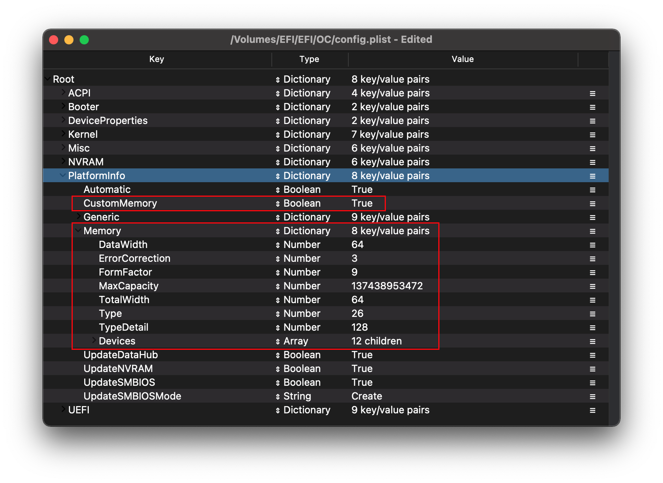Click the vertical scrollbar track on the right

point(614,237)
